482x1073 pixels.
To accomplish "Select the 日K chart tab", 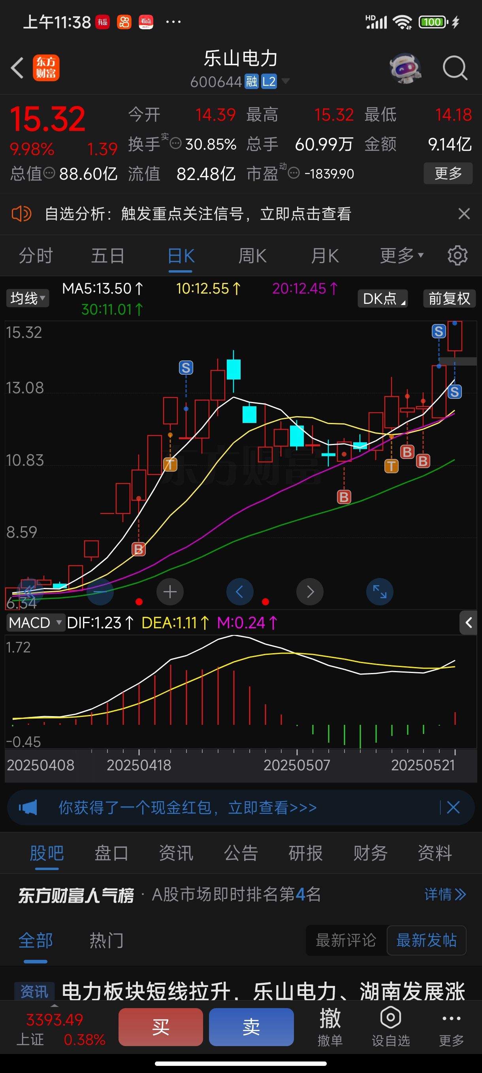I will (x=181, y=255).
